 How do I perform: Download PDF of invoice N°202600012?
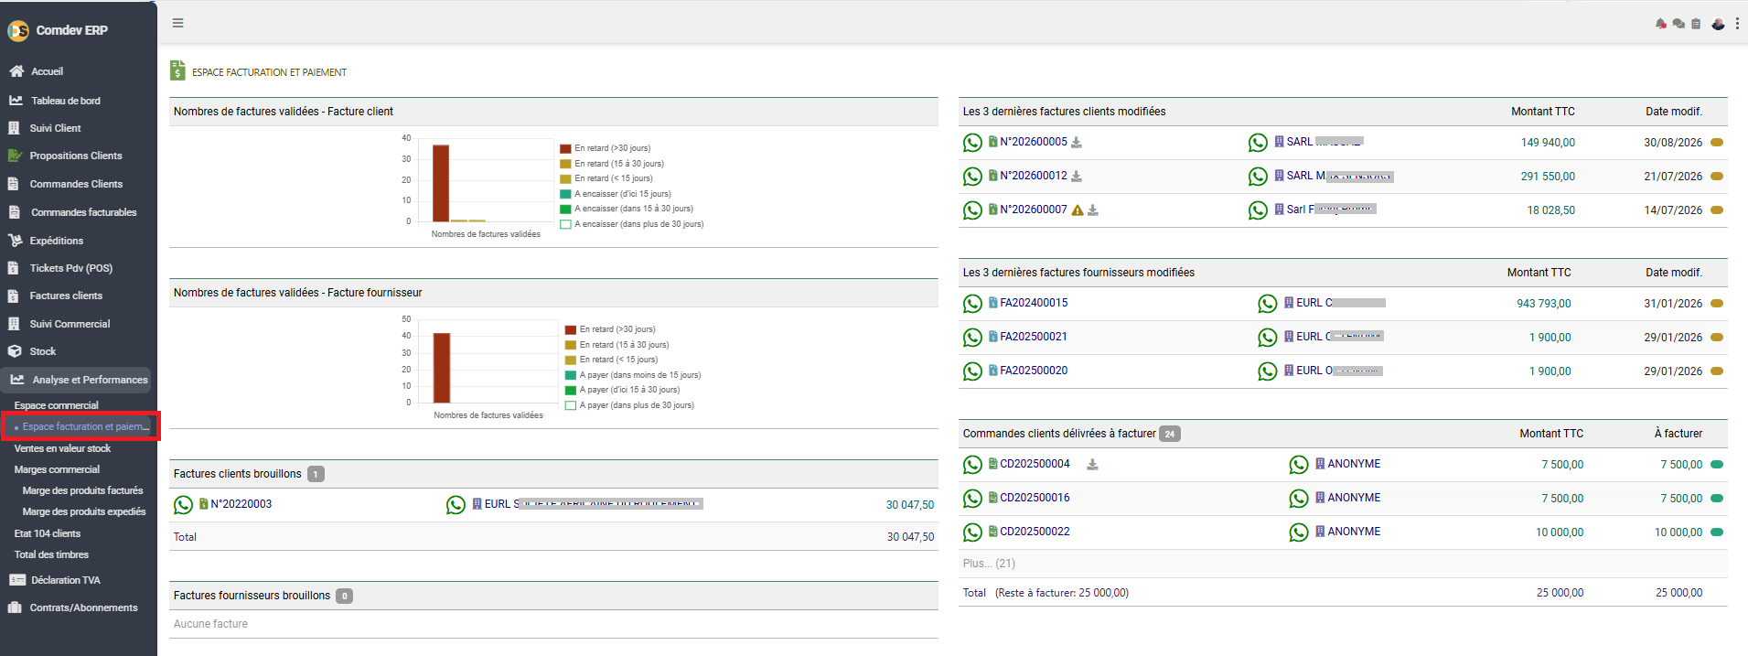pos(1077,176)
